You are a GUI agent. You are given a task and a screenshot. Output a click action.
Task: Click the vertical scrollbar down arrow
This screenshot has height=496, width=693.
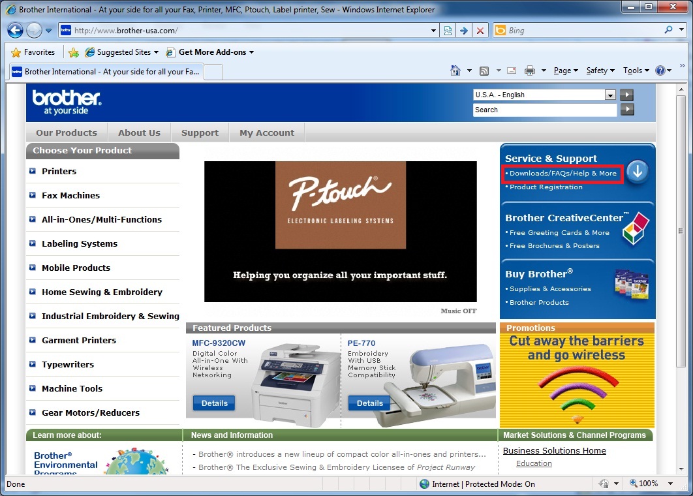pos(682,470)
